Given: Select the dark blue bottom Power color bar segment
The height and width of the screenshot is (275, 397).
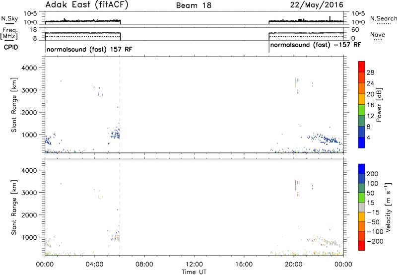Looking at the screenshot, I should [361, 142].
